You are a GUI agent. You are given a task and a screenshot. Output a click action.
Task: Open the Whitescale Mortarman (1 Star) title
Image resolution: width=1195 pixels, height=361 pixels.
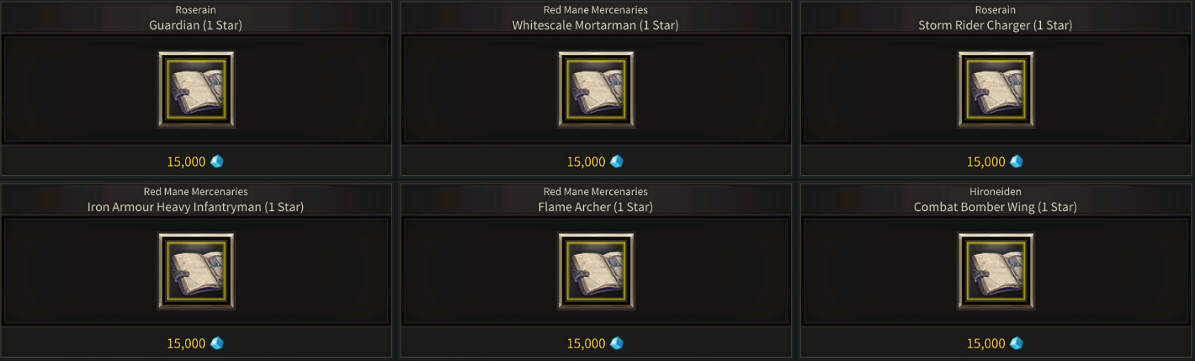tap(596, 25)
